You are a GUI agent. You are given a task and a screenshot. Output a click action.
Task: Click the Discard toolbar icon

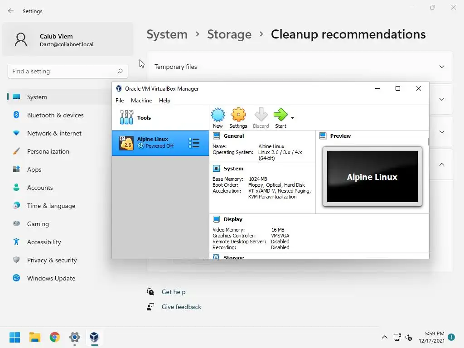coord(261,118)
